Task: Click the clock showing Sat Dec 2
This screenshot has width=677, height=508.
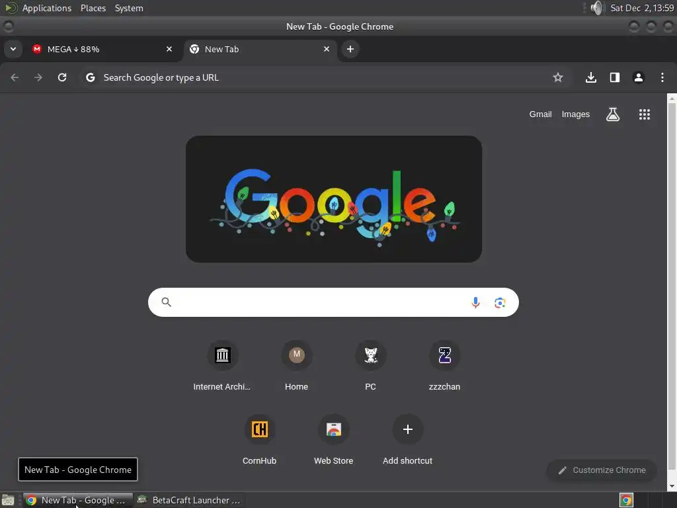Action: point(642,8)
